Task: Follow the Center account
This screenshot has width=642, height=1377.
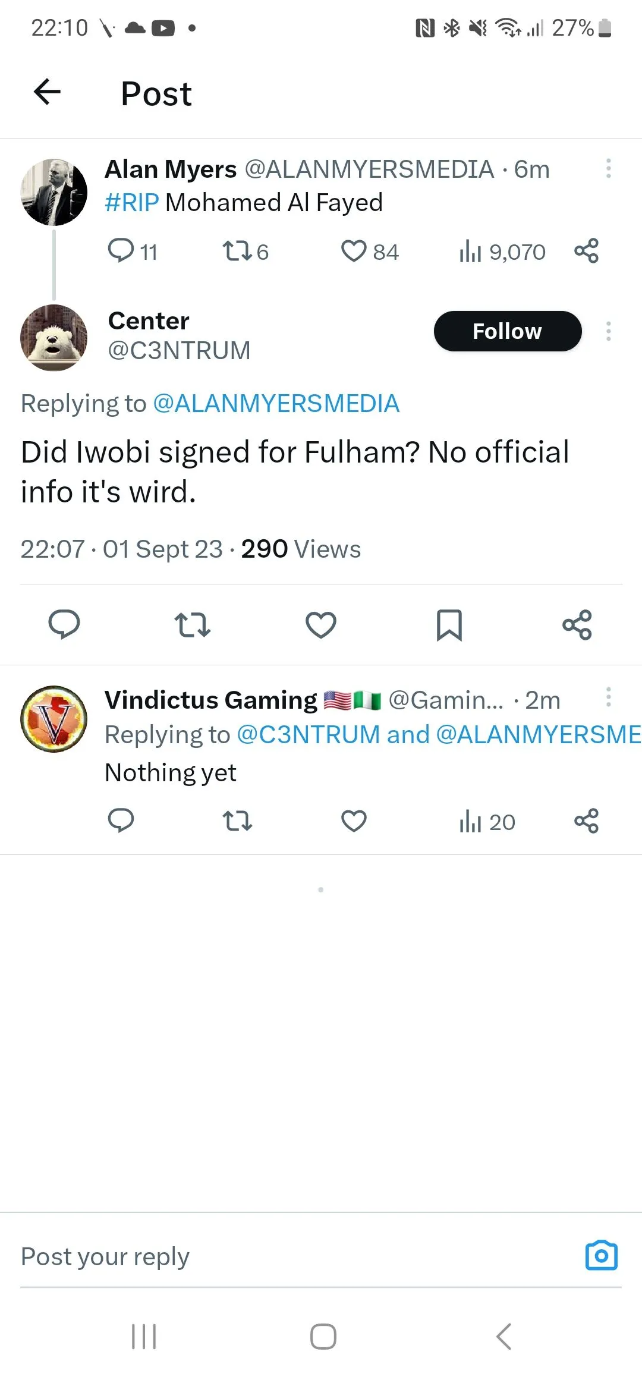Action: (x=507, y=331)
